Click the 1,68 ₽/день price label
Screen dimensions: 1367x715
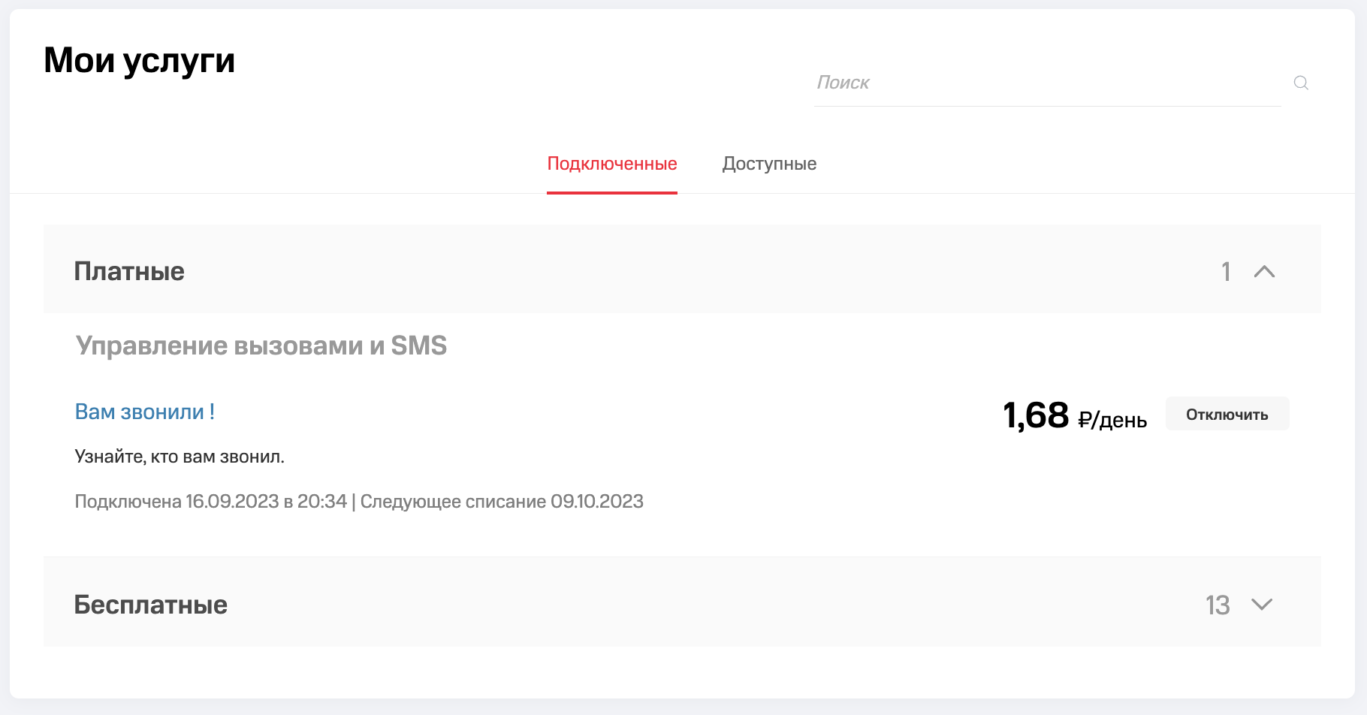[x=1075, y=415]
